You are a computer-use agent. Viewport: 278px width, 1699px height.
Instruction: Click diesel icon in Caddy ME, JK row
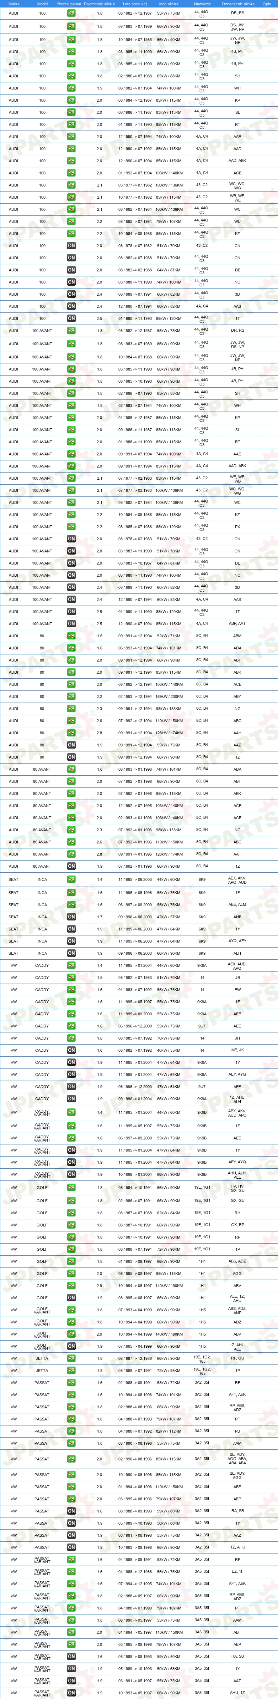tap(71, 1050)
